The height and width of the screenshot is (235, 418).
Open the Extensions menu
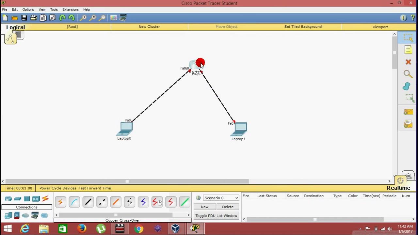[x=71, y=9]
